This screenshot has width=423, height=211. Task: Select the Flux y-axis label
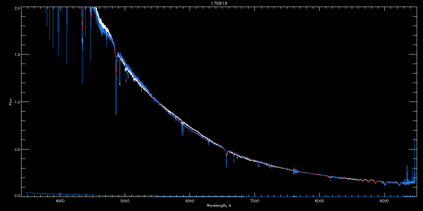pos(11,102)
